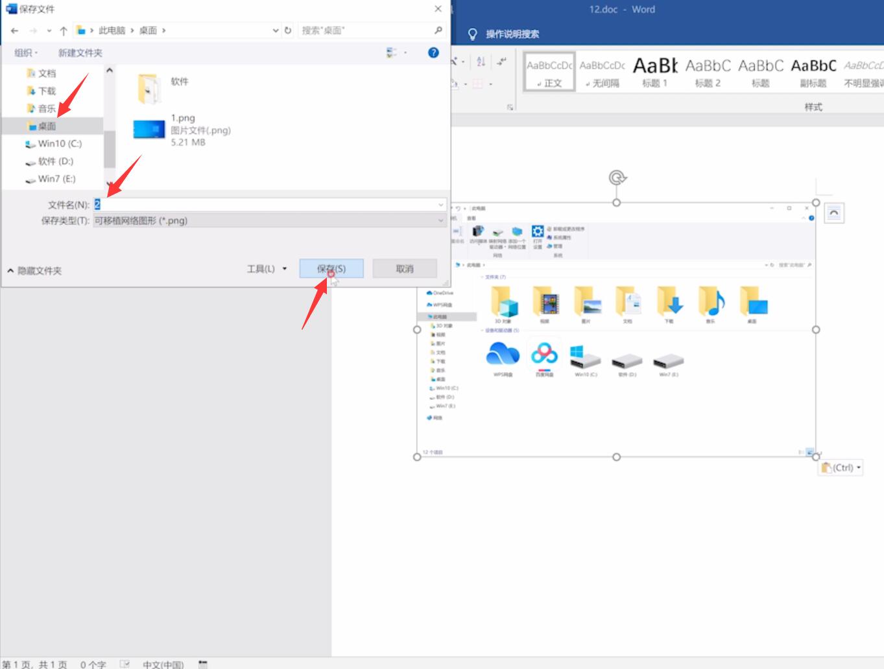Open the borders dropdown arrow in Word
Viewport: 884px width, 669px height.
491,84
